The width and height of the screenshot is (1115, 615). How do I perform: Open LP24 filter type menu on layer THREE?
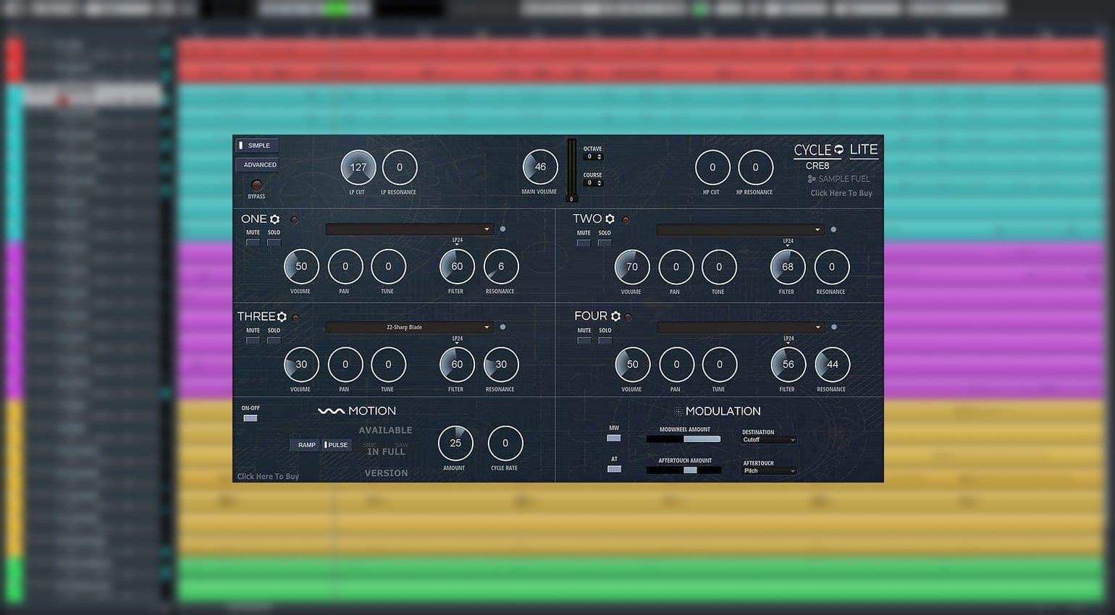click(x=458, y=339)
